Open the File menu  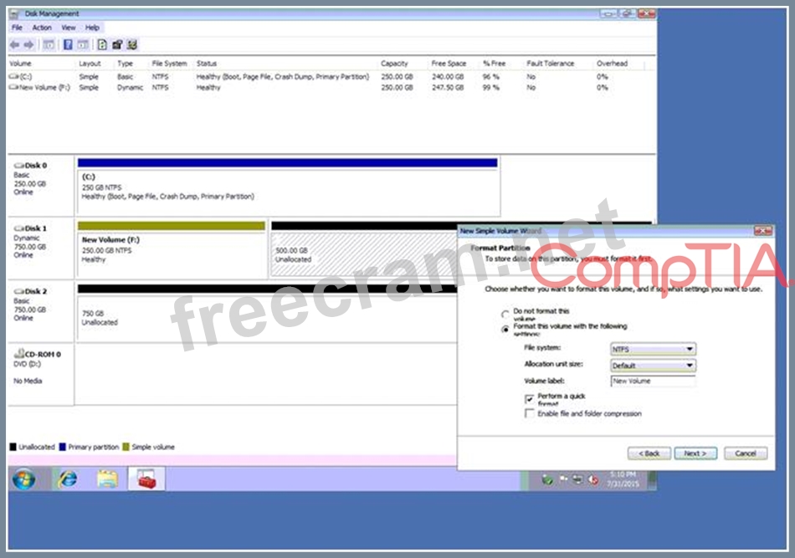point(17,28)
